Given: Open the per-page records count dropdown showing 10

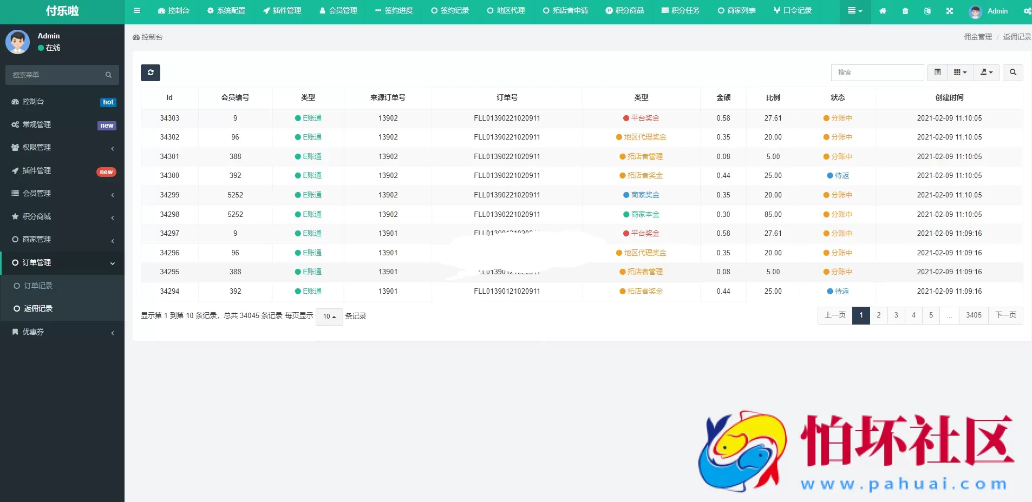Looking at the screenshot, I should [x=328, y=317].
